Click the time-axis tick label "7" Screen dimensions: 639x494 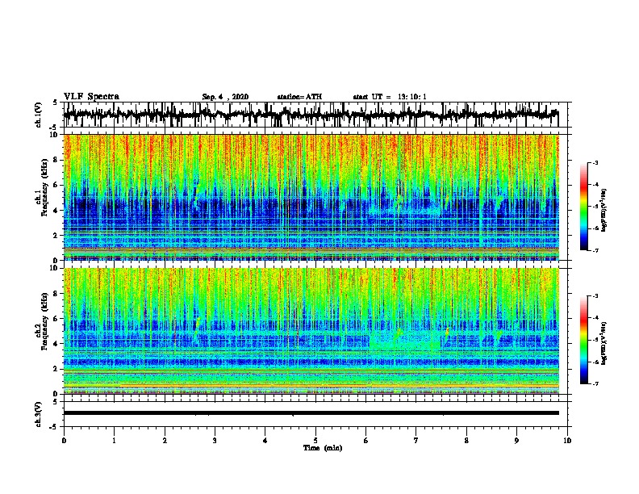pyautogui.click(x=416, y=441)
